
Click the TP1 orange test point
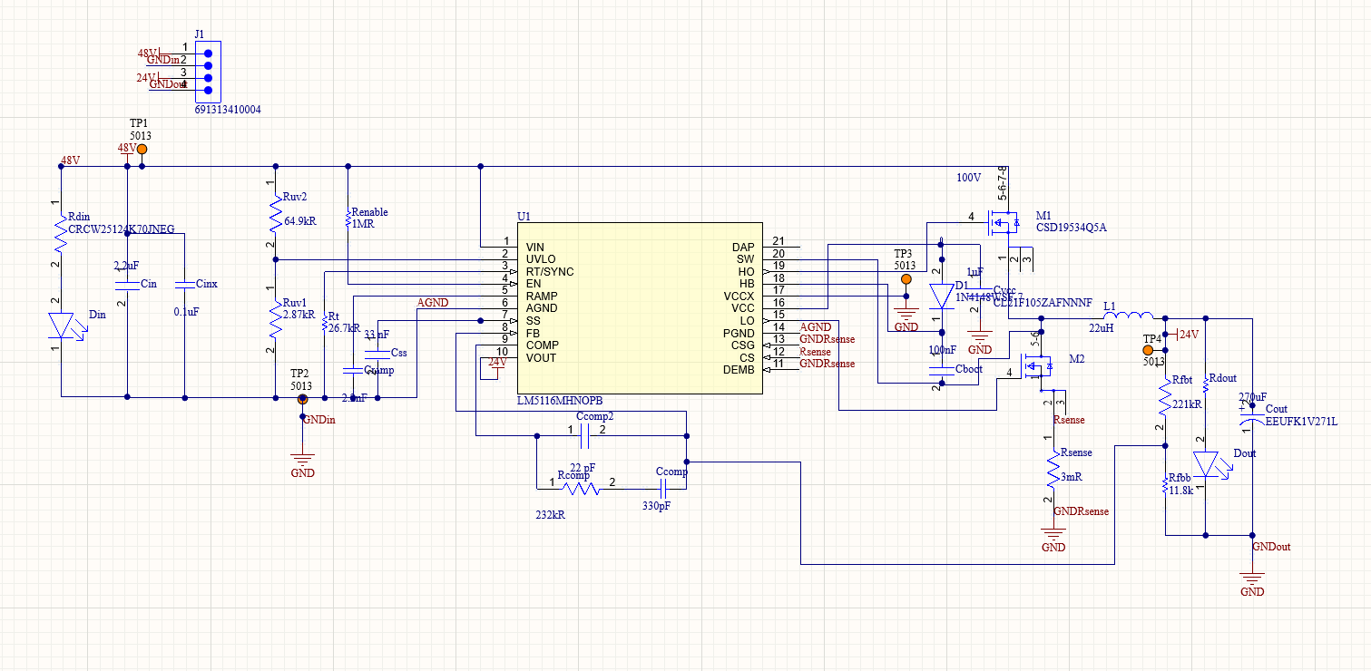pyautogui.click(x=142, y=149)
